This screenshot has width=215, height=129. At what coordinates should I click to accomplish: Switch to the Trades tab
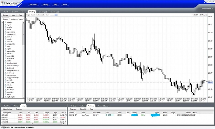[x=82, y=106]
